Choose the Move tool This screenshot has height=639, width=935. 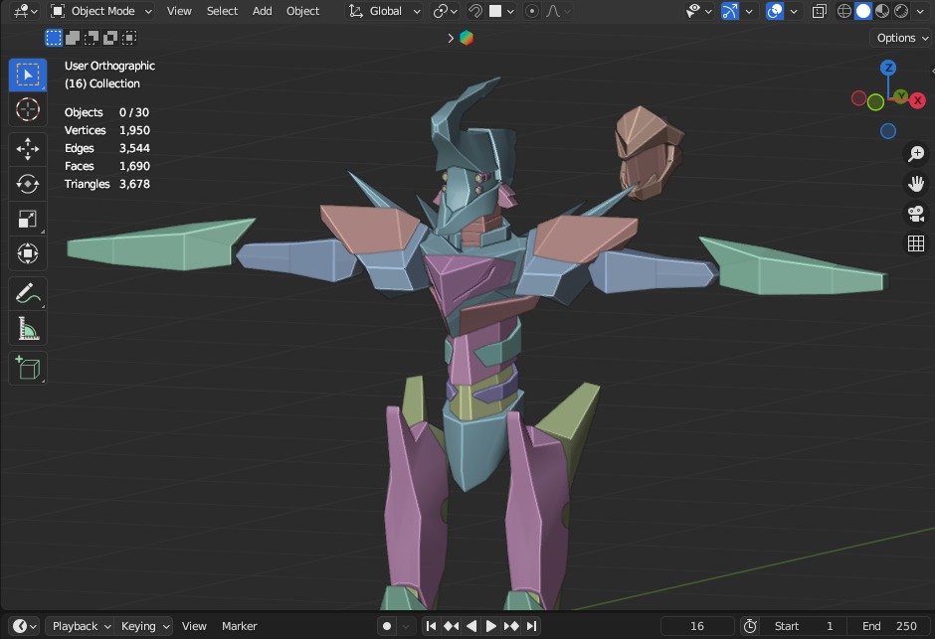(x=28, y=149)
